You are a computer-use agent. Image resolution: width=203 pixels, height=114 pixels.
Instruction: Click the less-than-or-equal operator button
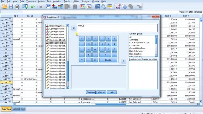(89, 44)
